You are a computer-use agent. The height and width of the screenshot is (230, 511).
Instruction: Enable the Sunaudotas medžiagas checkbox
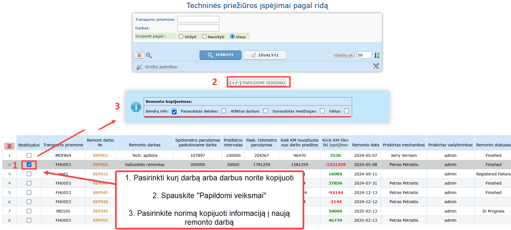322,111
